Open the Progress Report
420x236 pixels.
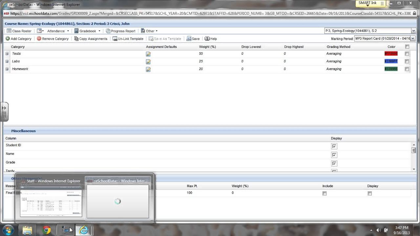pyautogui.click(x=120, y=31)
